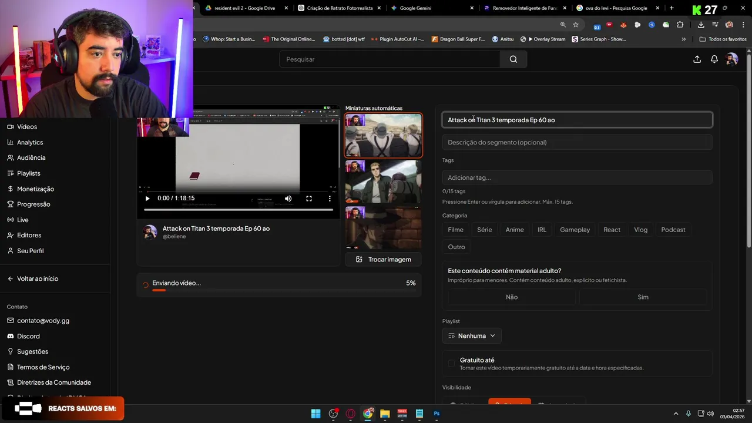Image resolution: width=752 pixels, height=423 pixels.
Task: Open the MetaMask fox extension
Action: [x=623, y=25]
